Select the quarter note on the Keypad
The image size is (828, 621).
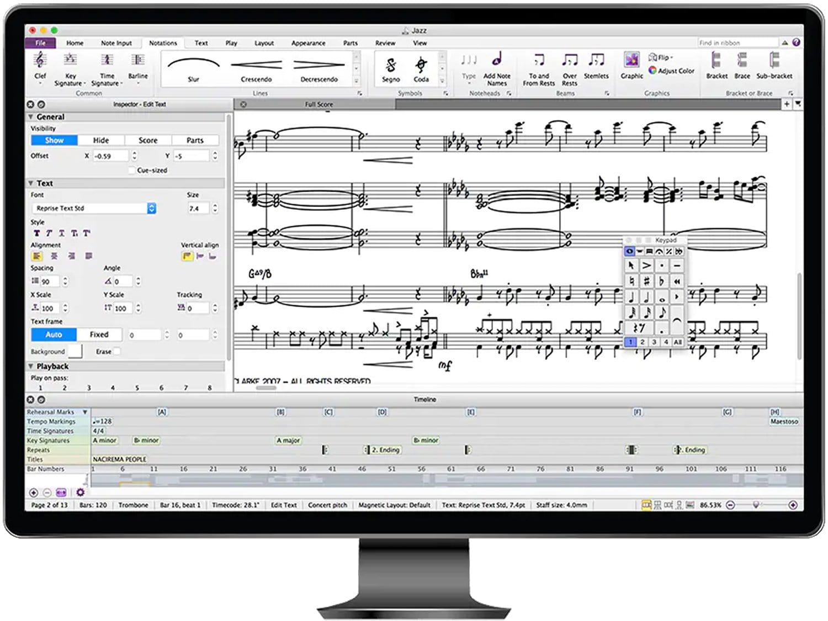pos(631,297)
